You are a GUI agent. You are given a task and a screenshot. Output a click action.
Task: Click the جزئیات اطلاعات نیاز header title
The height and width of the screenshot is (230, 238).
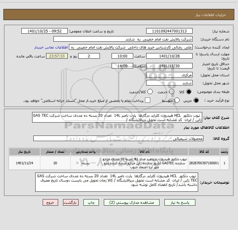point(211,15)
